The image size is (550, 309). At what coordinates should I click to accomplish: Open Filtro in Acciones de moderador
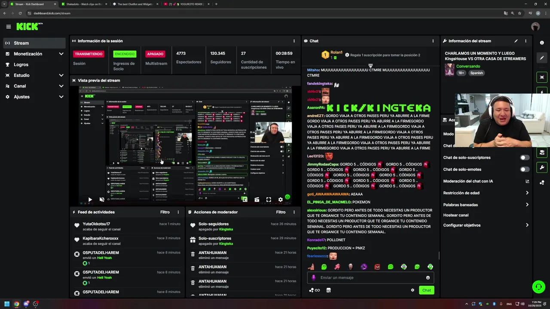pos(281,212)
